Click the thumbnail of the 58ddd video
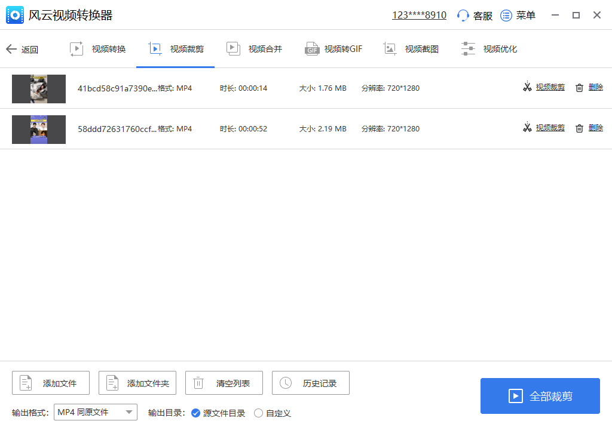Screen dimensions: 612x430 tap(39, 129)
